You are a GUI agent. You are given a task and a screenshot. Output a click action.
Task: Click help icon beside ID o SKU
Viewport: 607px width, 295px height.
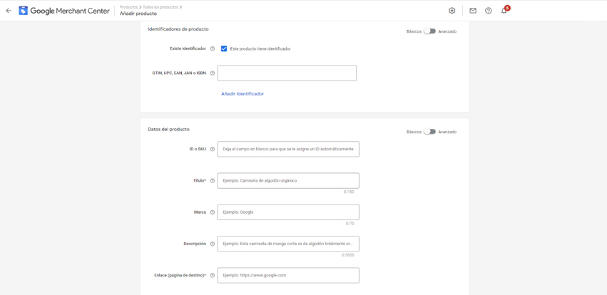(213, 150)
